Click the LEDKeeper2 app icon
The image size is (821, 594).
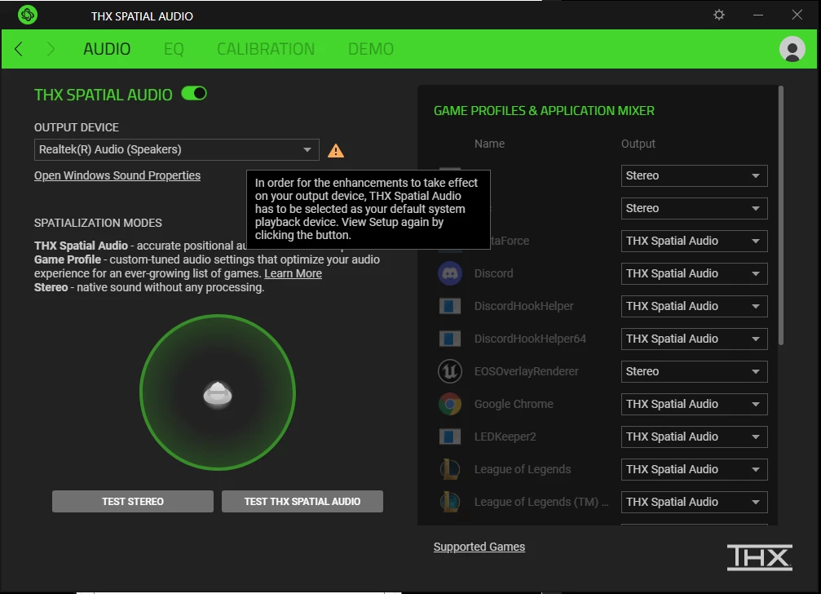point(450,437)
